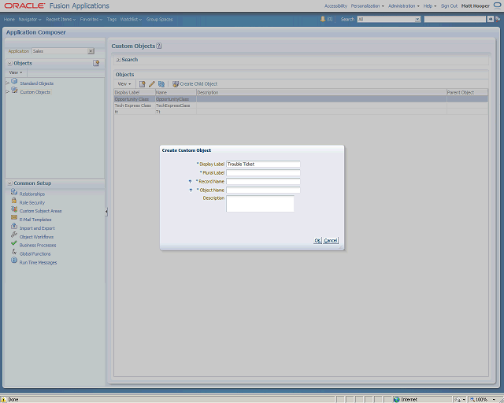Screen dimensions: 504x403
Task: Click the new object icon in Objects panel header
Action: (96, 63)
